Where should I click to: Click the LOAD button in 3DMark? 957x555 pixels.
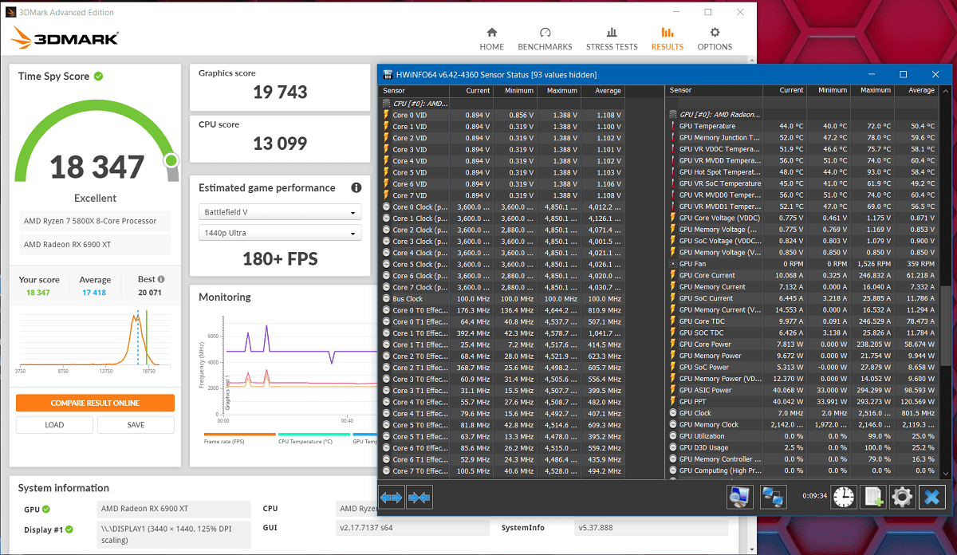54,425
